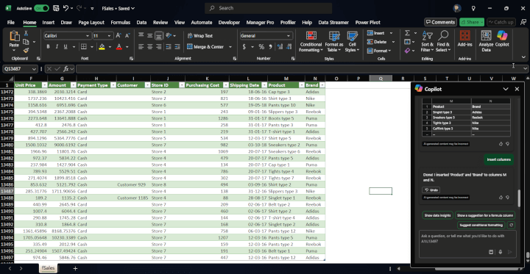Increase font size with larger A
The height and width of the screenshot is (274, 530).
[119, 36]
